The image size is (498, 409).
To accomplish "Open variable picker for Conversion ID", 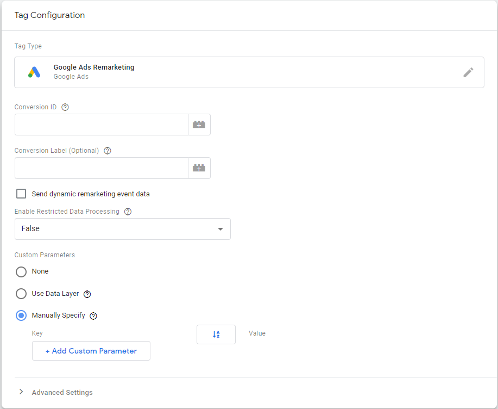I will pos(199,125).
